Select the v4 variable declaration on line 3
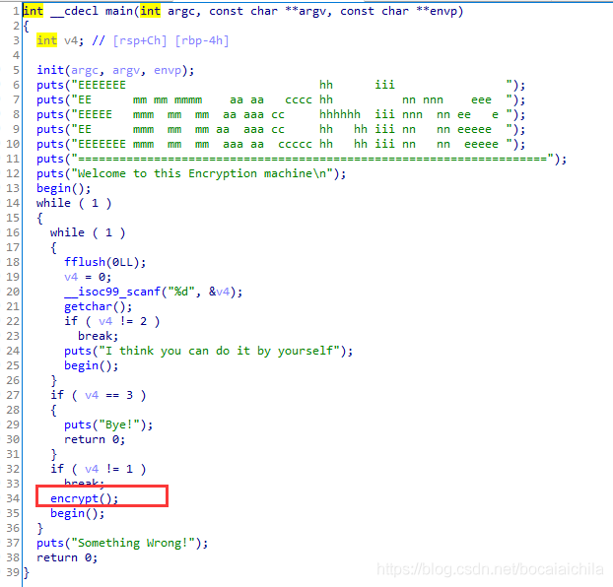Screen dimensions: 613x587 point(60,40)
